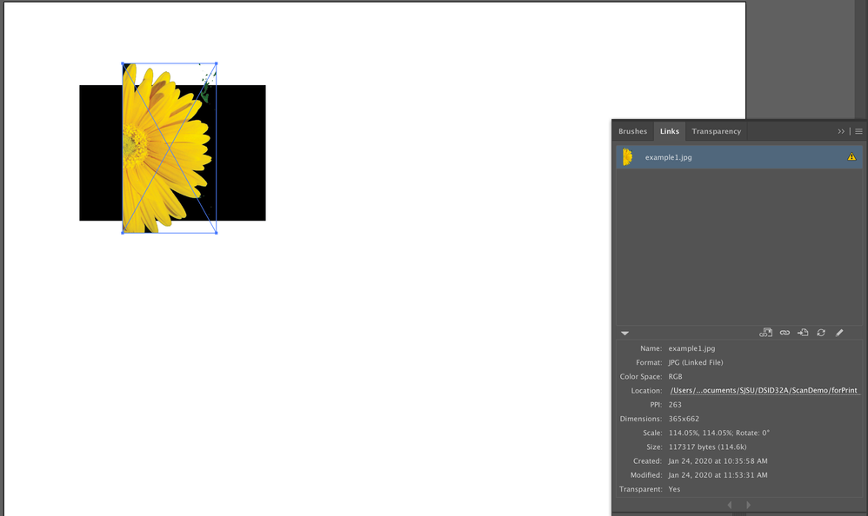The height and width of the screenshot is (516, 868).
Task: Click the Relink chain icon
Action: [785, 333]
